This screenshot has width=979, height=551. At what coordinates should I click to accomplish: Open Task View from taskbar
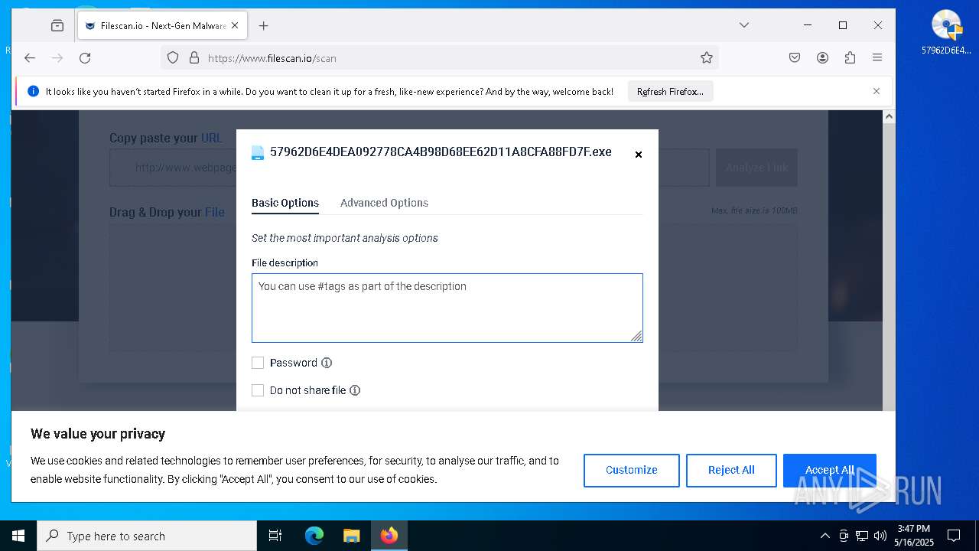[275, 536]
